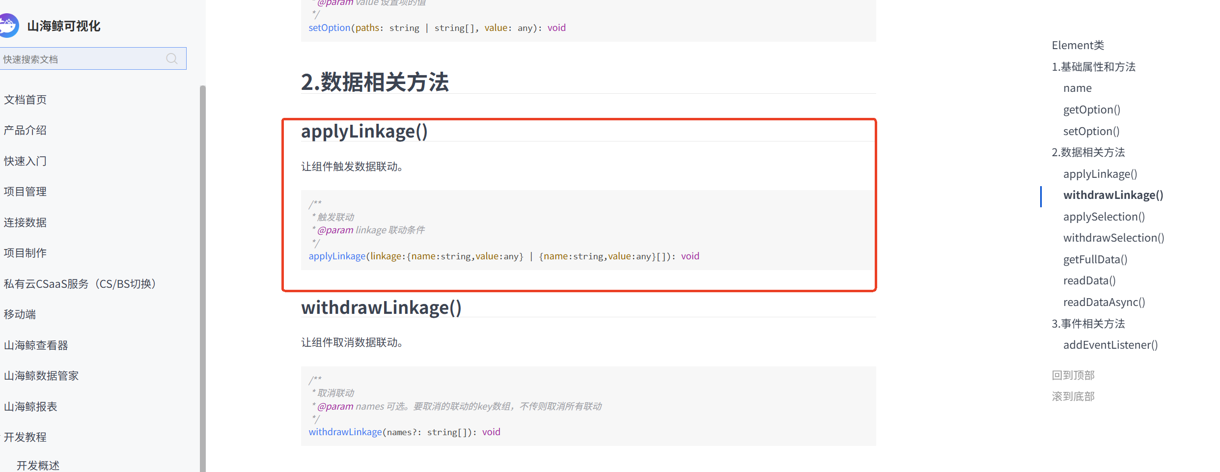The image size is (1220, 472).
Task: Click 滚到底部 to scroll to bottom
Action: [1073, 396]
